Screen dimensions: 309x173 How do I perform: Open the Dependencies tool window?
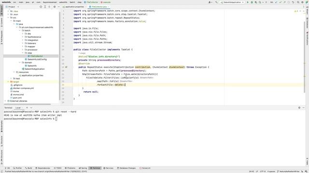(43, 168)
